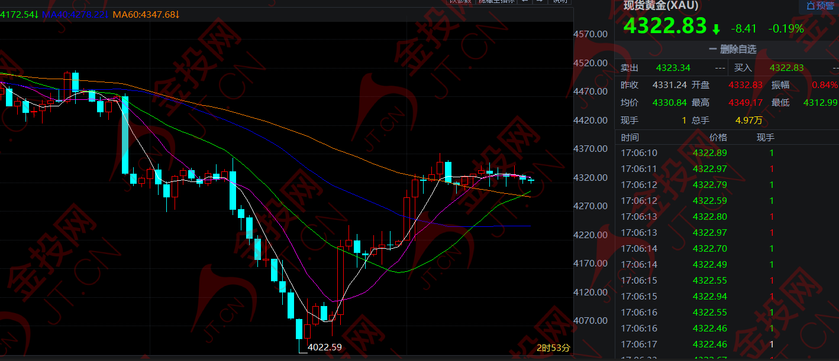This screenshot has width=839, height=361.
Task: Select the 现货黄金(XAU) title
Action: pyautogui.click(x=661, y=5)
